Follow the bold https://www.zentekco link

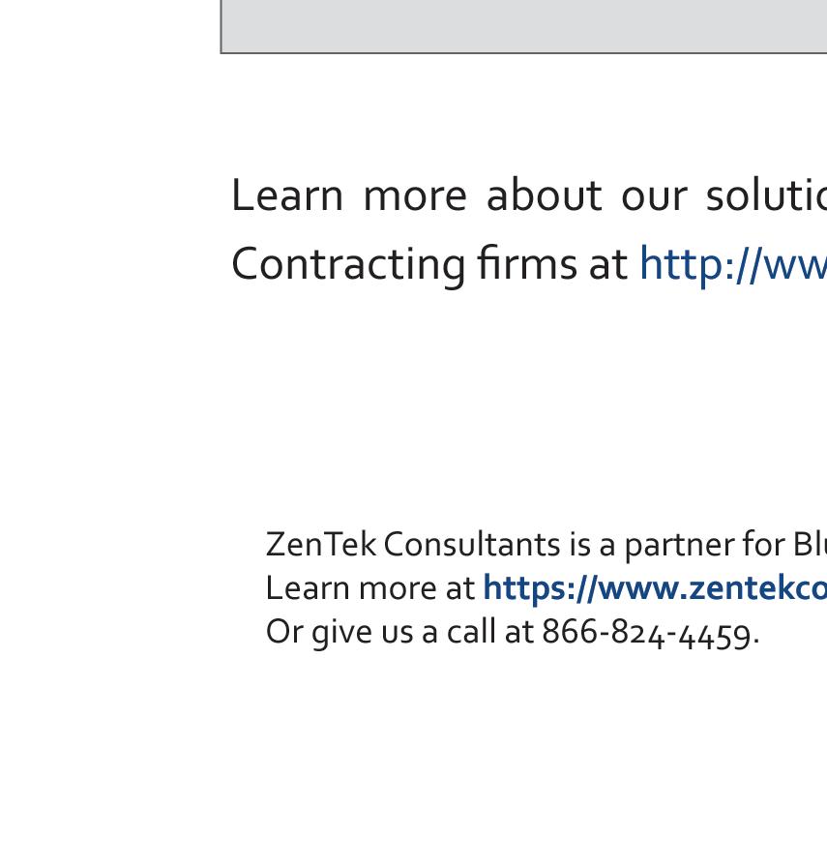655,588
